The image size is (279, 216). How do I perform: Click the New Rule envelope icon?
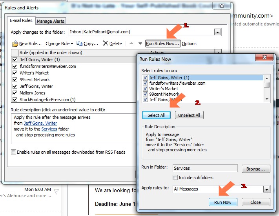point(15,44)
